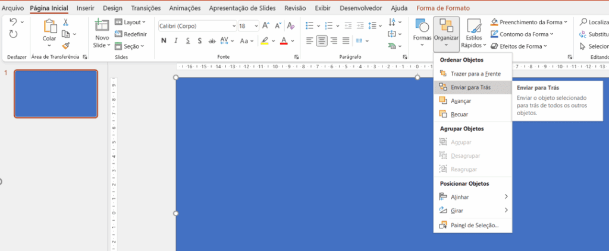The width and height of the screenshot is (609, 251).
Task: Open the Forma de Formato tab
Action: pyautogui.click(x=442, y=8)
